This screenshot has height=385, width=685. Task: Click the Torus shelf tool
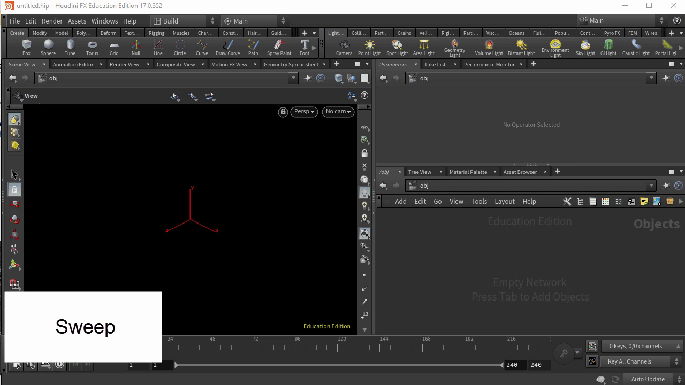92,47
